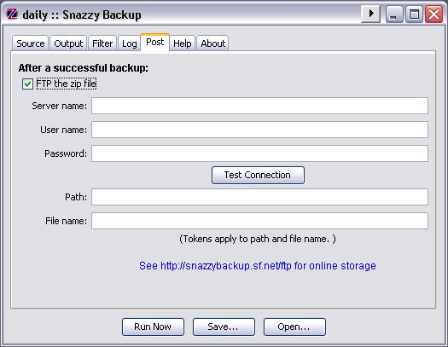Open the Help tab

click(183, 43)
